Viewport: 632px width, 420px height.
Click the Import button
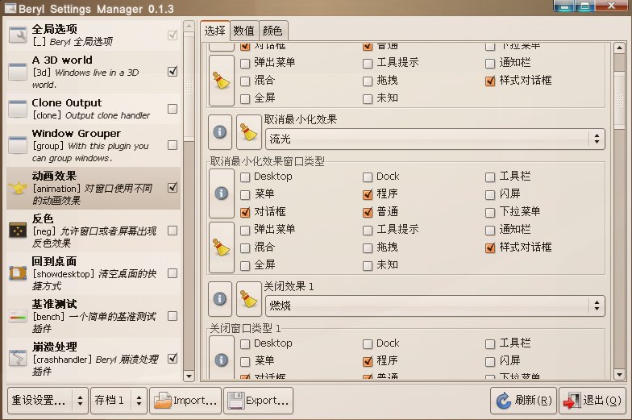click(x=185, y=401)
